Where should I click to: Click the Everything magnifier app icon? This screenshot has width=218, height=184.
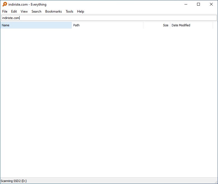click(4, 4)
